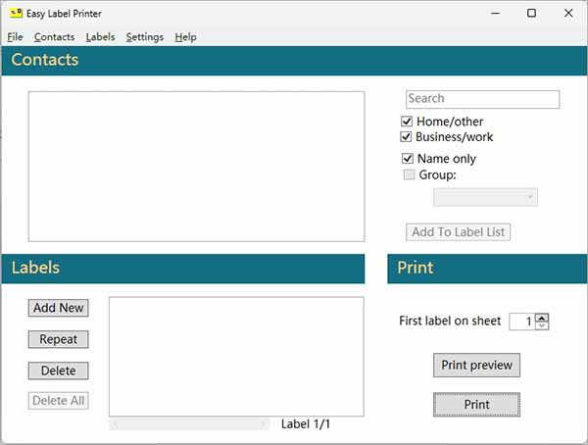The image size is (588, 445).
Task: Enable the Group checkbox
Action: pos(410,175)
